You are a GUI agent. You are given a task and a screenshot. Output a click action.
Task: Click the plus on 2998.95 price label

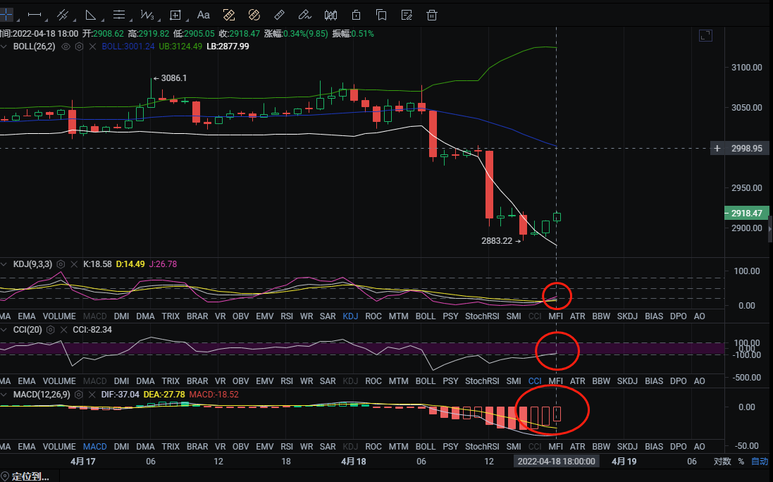coord(717,149)
